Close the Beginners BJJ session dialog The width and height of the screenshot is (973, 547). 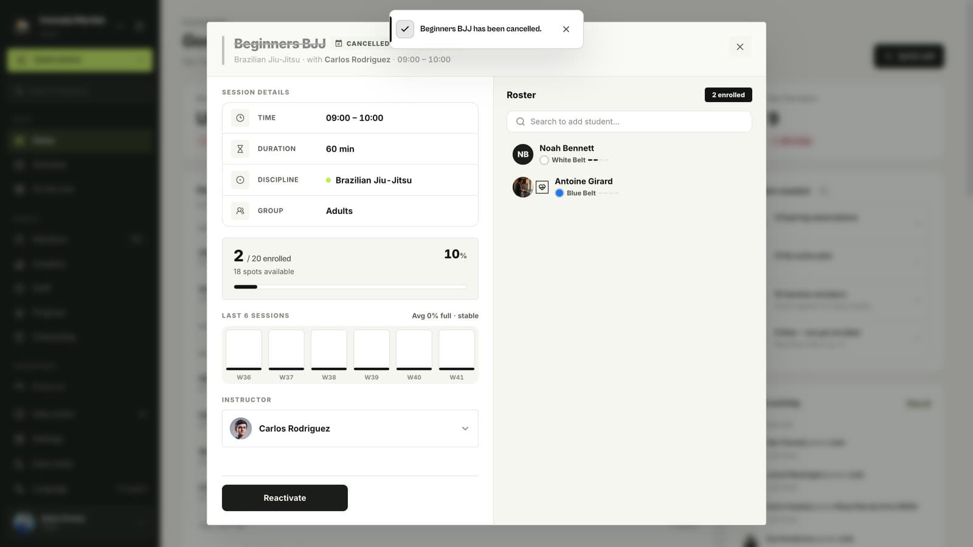740,47
